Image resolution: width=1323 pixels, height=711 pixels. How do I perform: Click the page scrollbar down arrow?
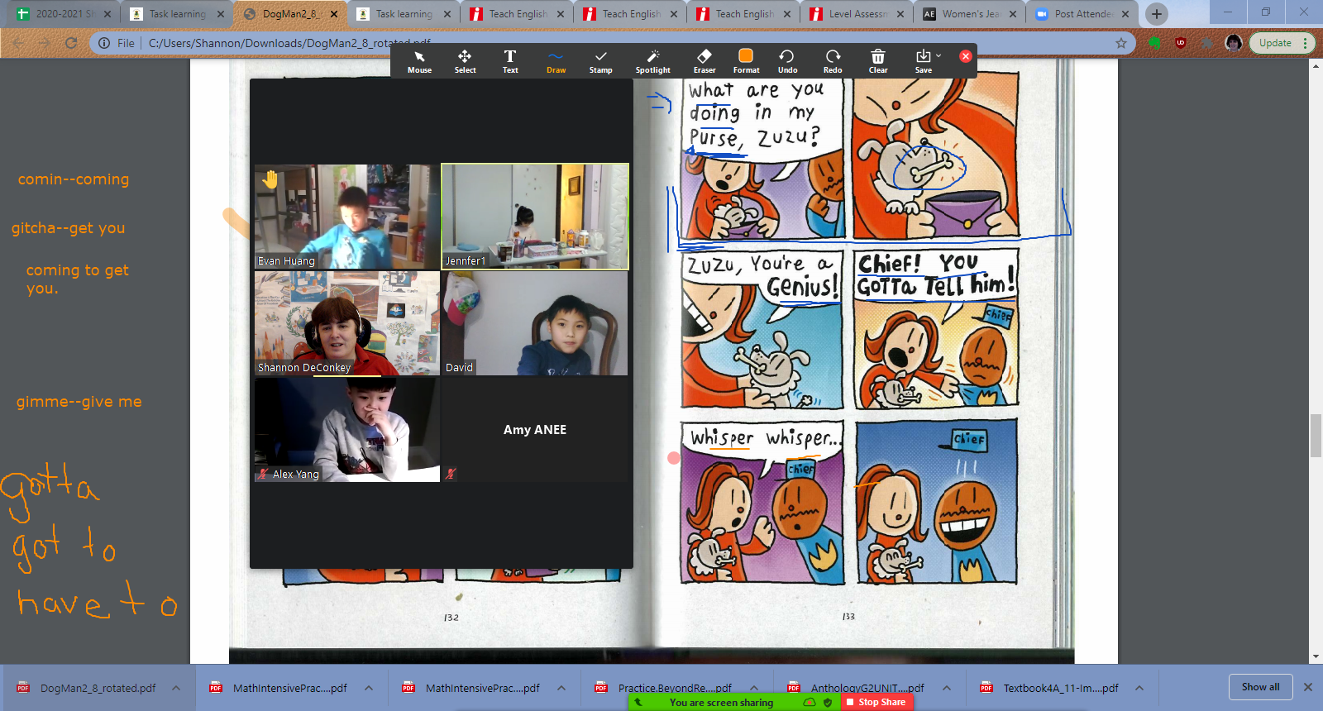tap(1316, 656)
